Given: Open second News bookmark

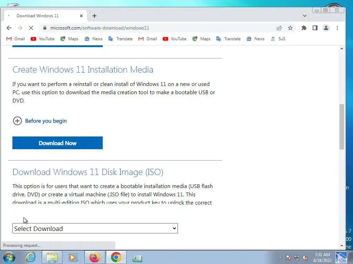Looking at the screenshot, I should tap(255, 39).
